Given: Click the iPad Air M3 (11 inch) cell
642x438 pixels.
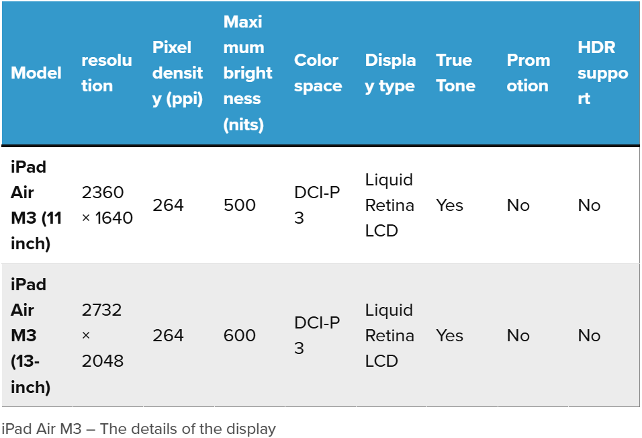Looking at the screenshot, I should click(36, 205).
